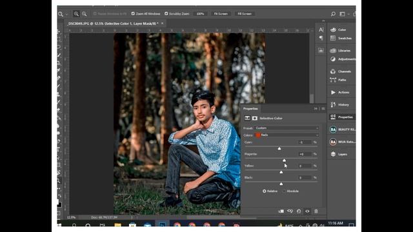Click the Zoom Out magnifier icon
The height and width of the screenshot is (232, 413).
85,14
